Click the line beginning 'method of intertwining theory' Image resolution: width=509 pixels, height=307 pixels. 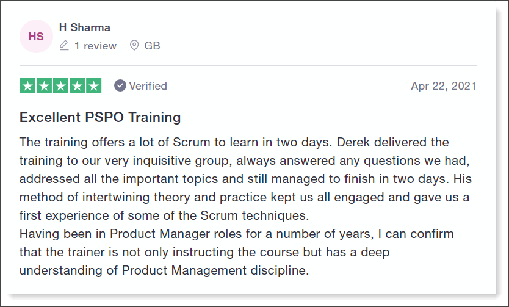click(x=245, y=197)
